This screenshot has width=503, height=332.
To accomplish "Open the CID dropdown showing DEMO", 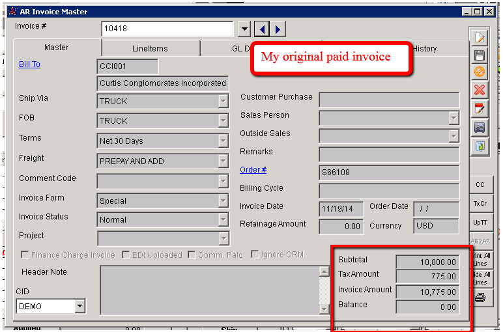I will (79, 306).
